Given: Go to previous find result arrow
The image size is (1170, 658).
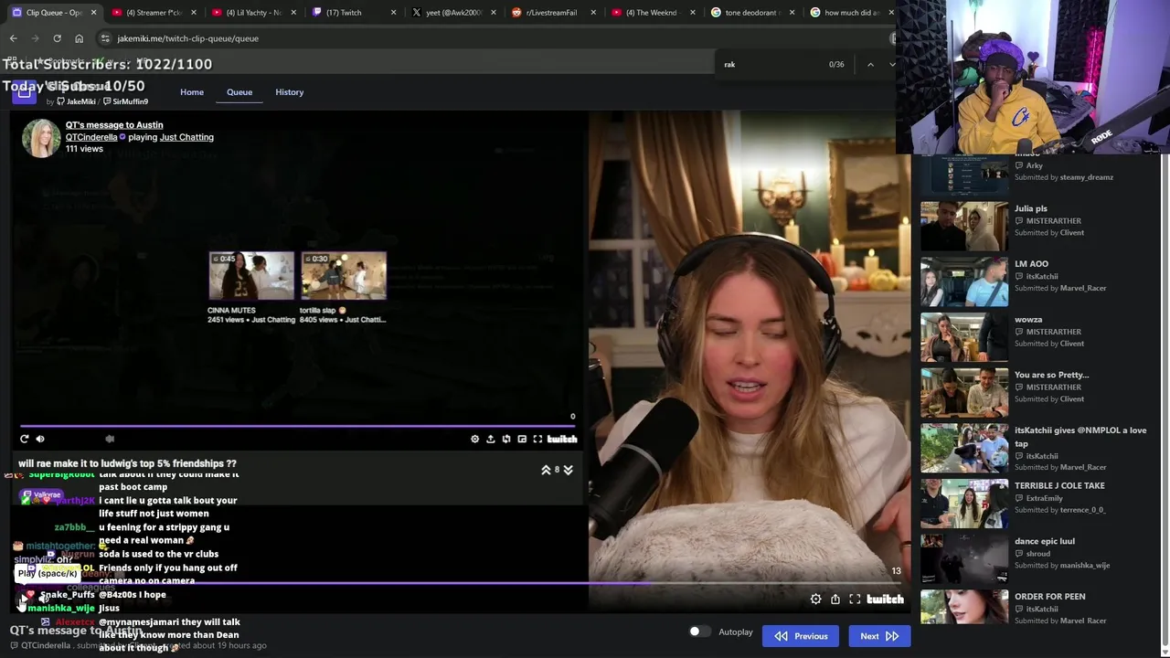Looking at the screenshot, I should [x=870, y=64].
